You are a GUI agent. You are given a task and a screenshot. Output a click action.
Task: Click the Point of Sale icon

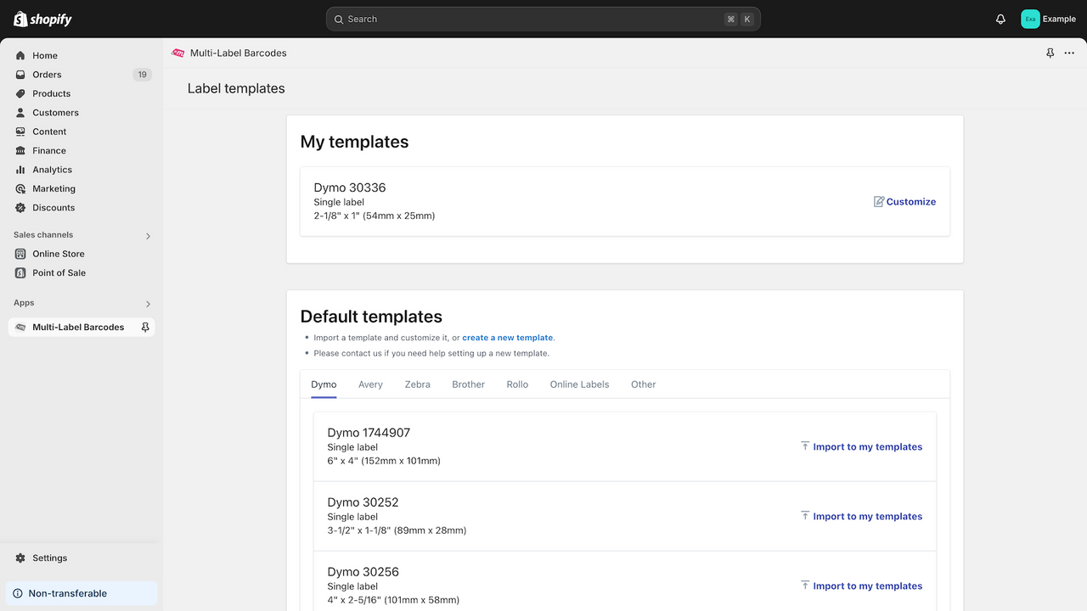(20, 272)
